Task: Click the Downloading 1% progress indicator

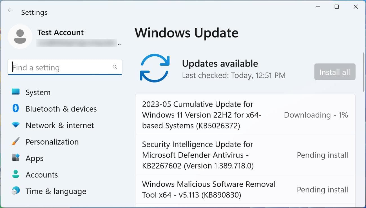Action: (316, 115)
